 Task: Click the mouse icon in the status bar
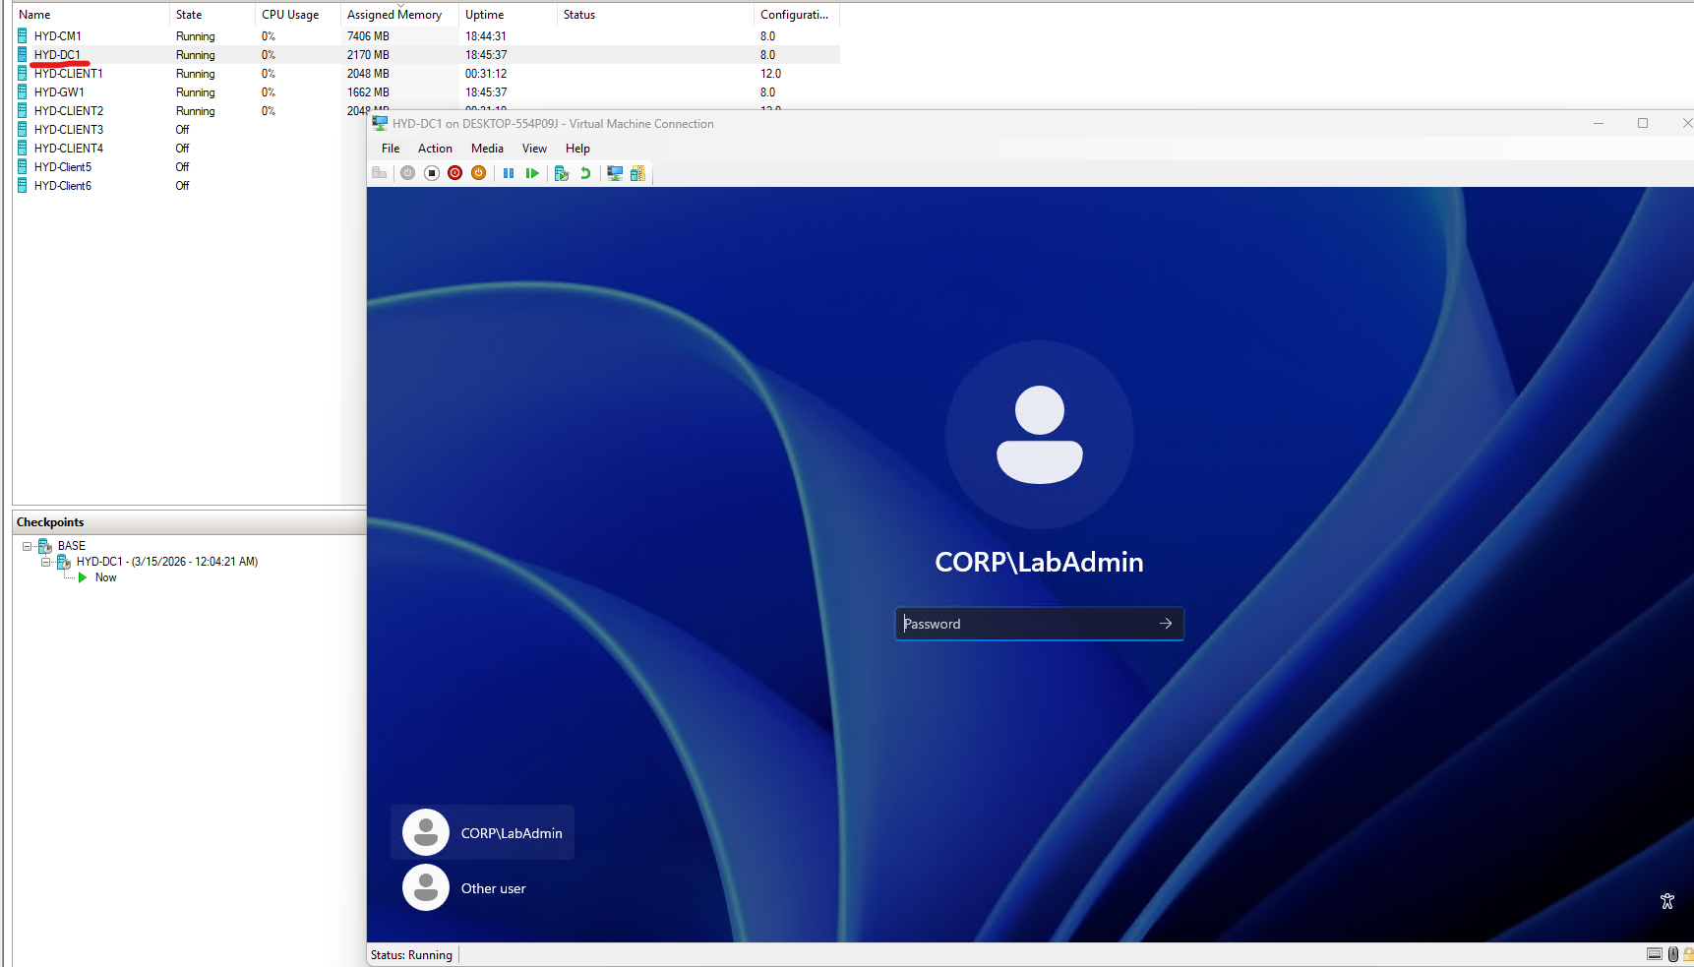click(1672, 954)
